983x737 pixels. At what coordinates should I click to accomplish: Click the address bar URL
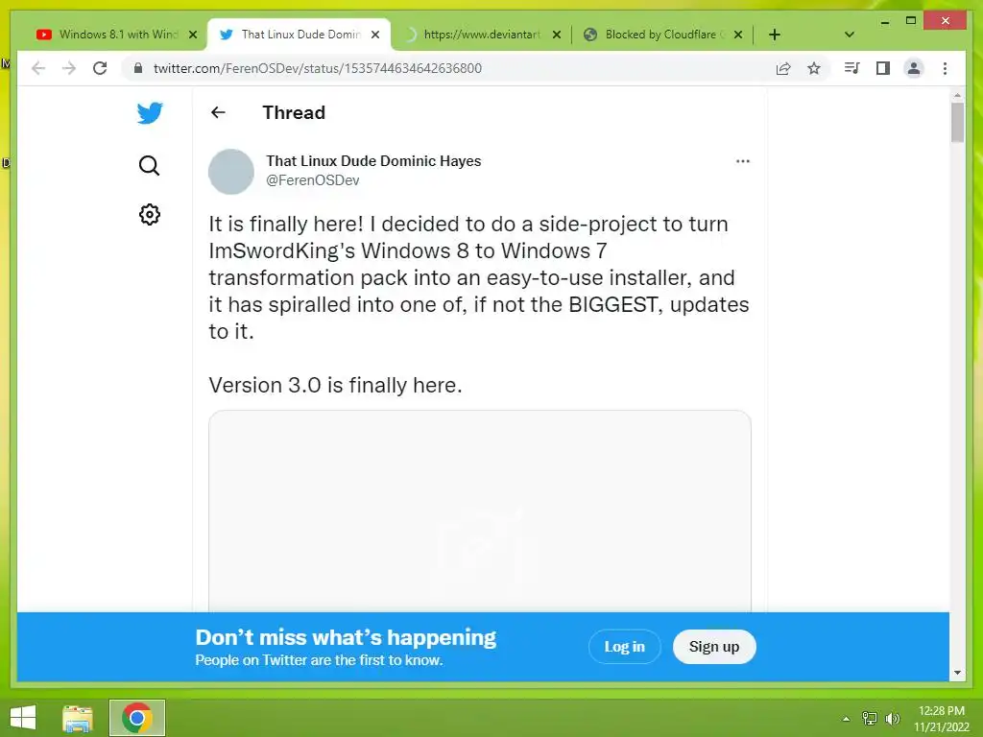coord(318,68)
